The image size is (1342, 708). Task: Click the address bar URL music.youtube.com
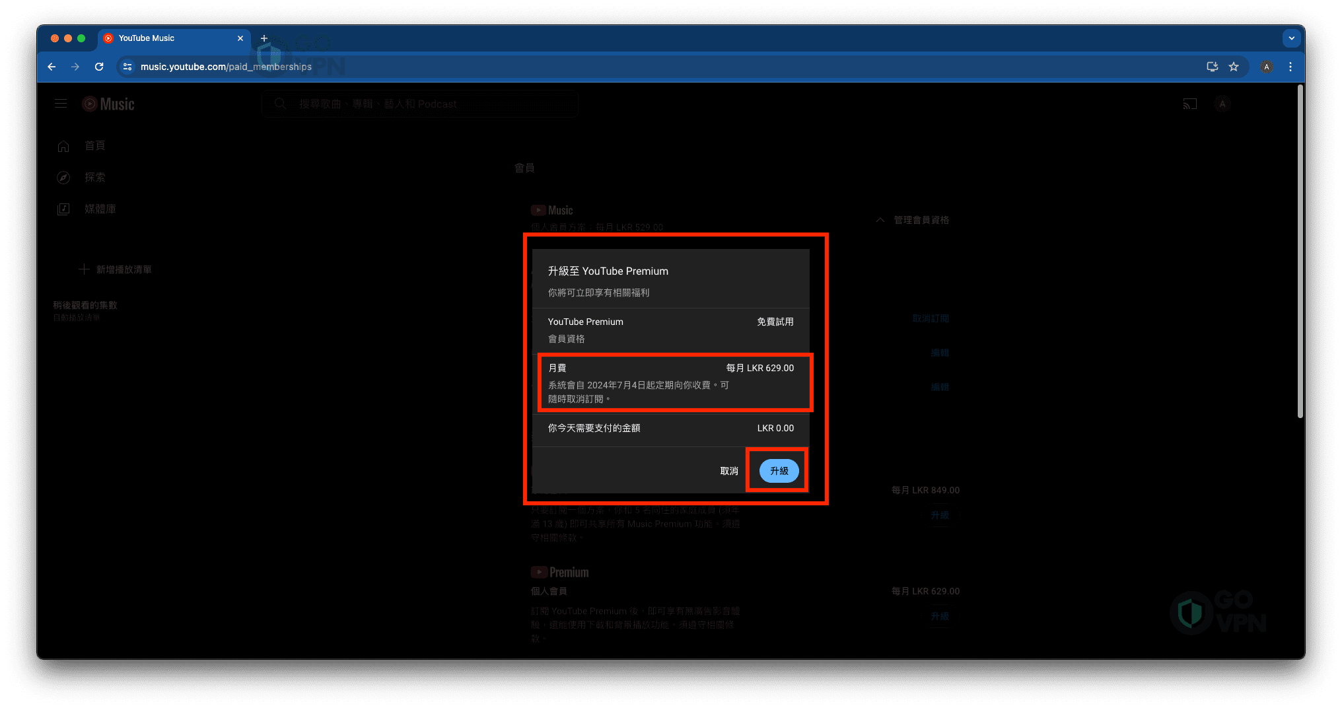click(226, 67)
